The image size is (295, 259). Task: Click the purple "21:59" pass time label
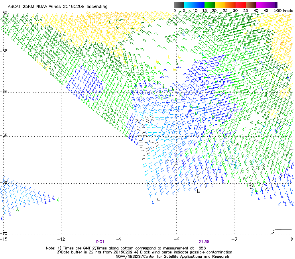[x=204, y=242]
